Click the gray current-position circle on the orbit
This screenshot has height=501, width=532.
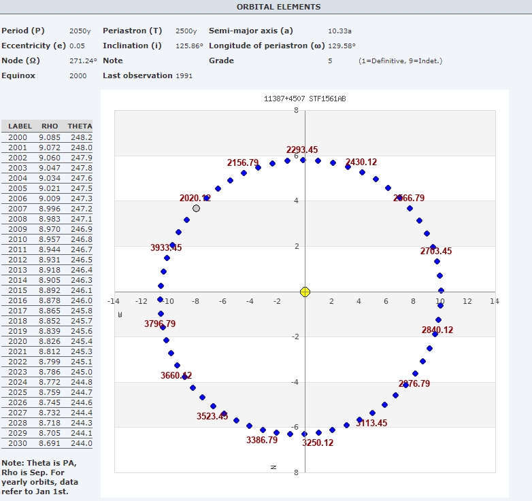point(196,208)
